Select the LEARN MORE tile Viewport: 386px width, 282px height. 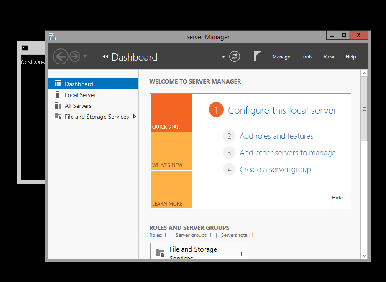coord(171,190)
